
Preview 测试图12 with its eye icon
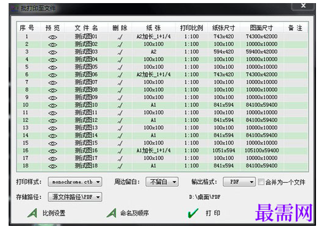53,121
